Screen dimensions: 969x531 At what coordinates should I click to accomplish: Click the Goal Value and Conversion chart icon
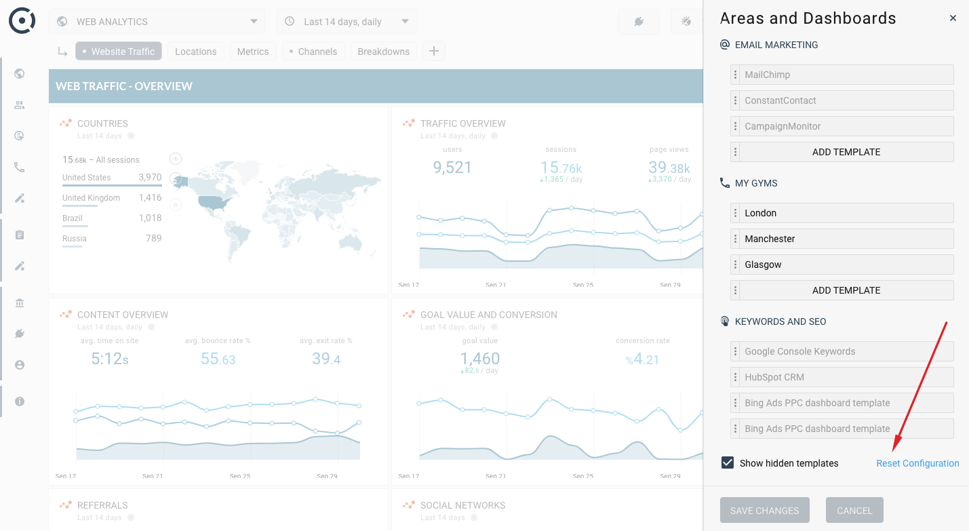409,315
